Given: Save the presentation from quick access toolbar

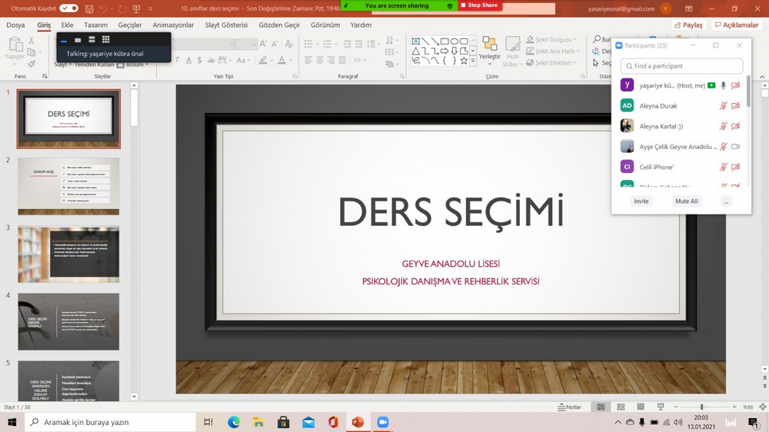Looking at the screenshot, I should coord(89,8).
